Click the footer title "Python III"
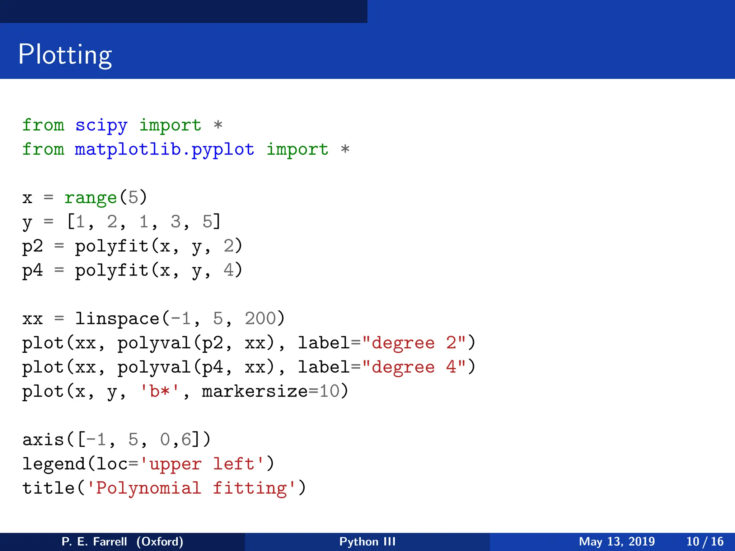This screenshot has width=735, height=551. pos(367,541)
